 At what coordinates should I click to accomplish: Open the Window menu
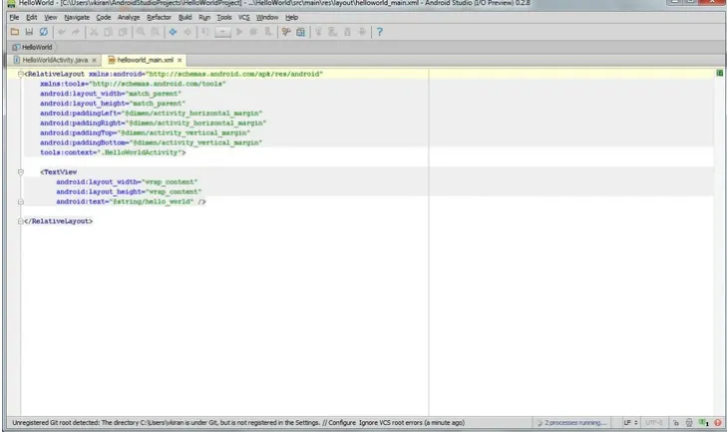coord(267,17)
